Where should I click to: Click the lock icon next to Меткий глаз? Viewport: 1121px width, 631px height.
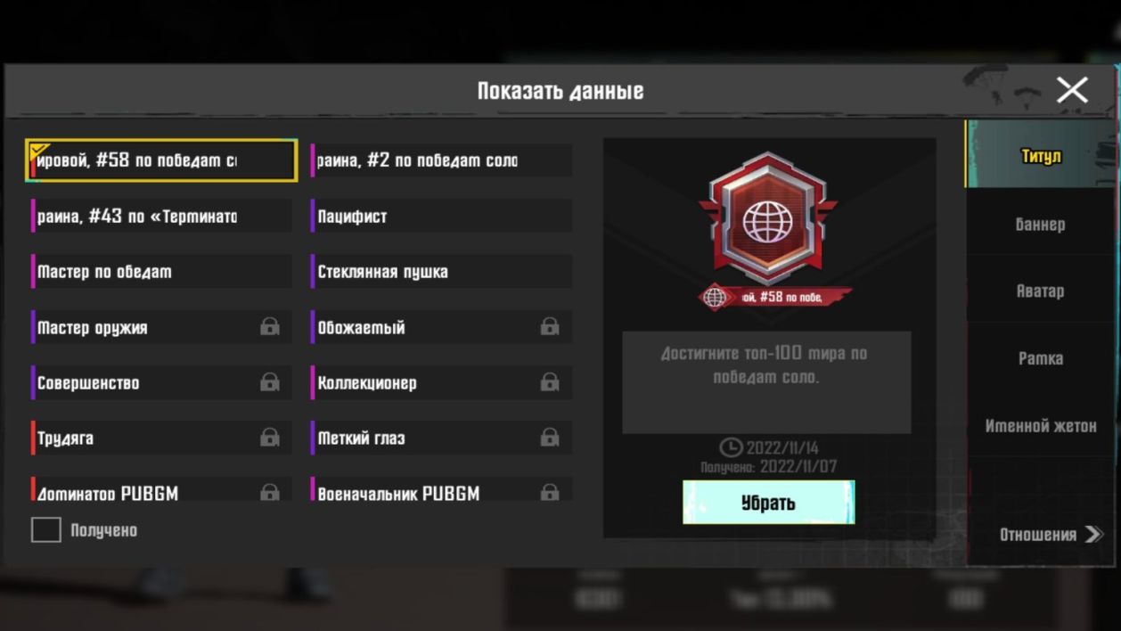550,438
